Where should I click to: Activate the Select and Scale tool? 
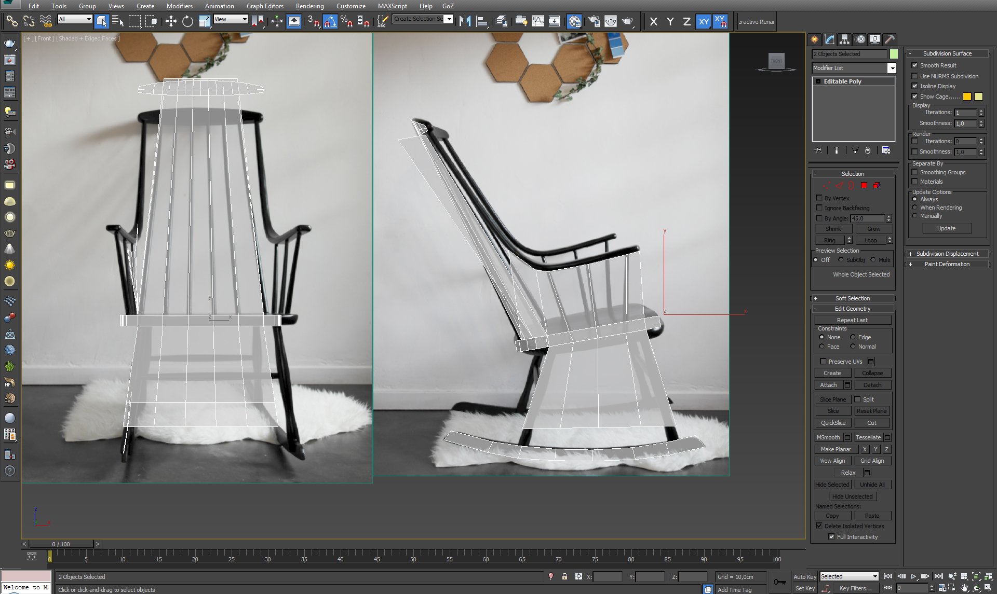tap(204, 21)
